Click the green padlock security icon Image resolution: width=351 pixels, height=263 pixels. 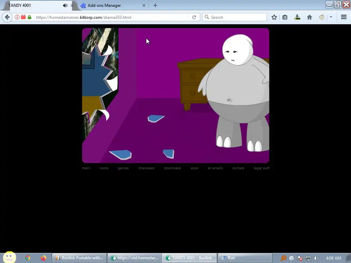pyautogui.click(x=29, y=17)
